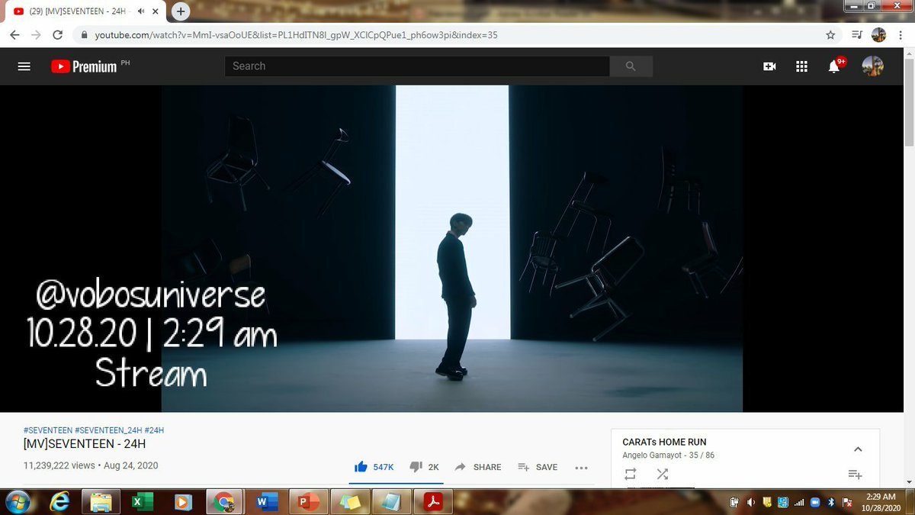
Task: Open the #24H hashtag link
Action: coord(154,430)
